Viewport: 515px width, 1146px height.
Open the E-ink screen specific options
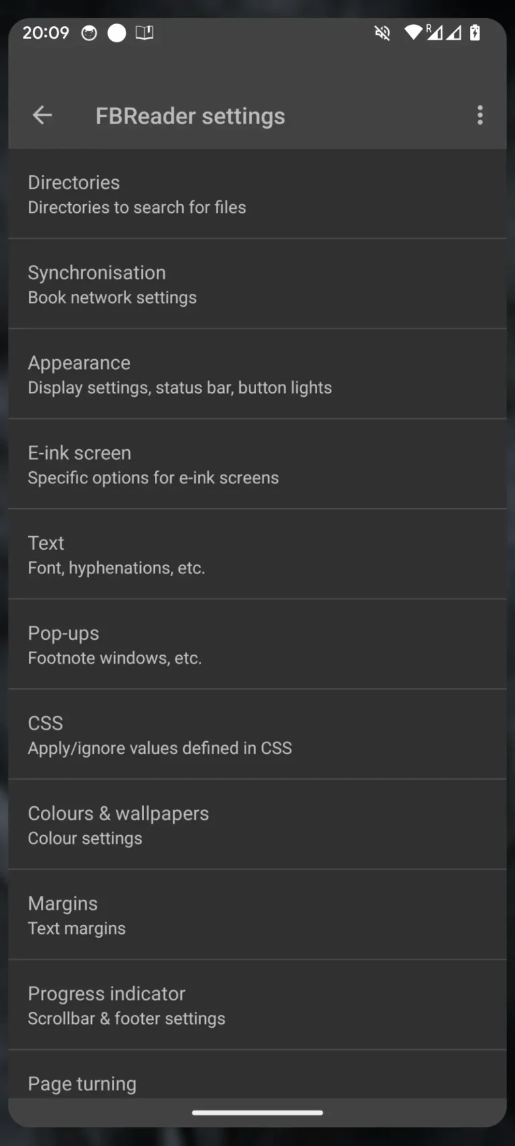[x=257, y=464]
